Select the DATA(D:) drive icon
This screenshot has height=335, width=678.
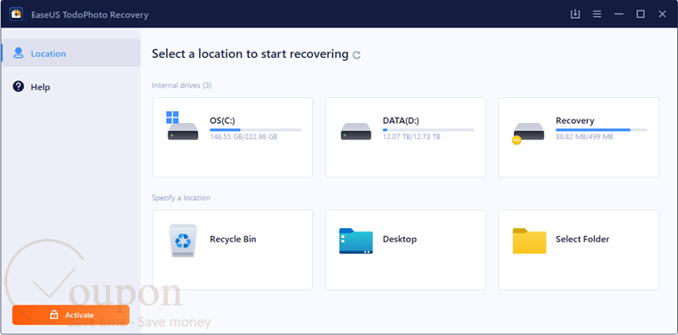pyautogui.click(x=356, y=131)
